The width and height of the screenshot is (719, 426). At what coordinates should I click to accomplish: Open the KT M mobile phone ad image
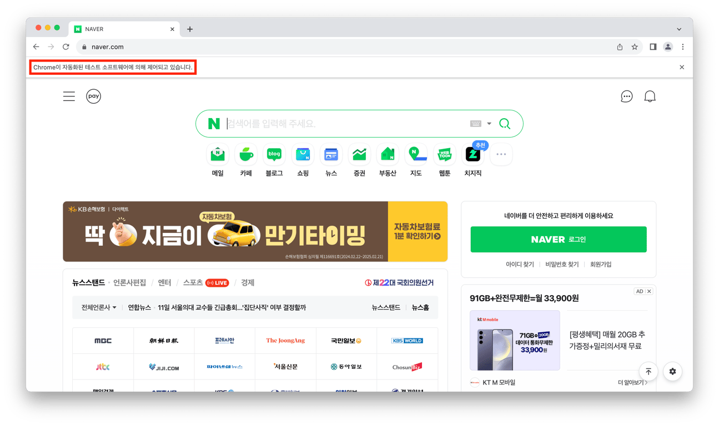tap(515, 341)
